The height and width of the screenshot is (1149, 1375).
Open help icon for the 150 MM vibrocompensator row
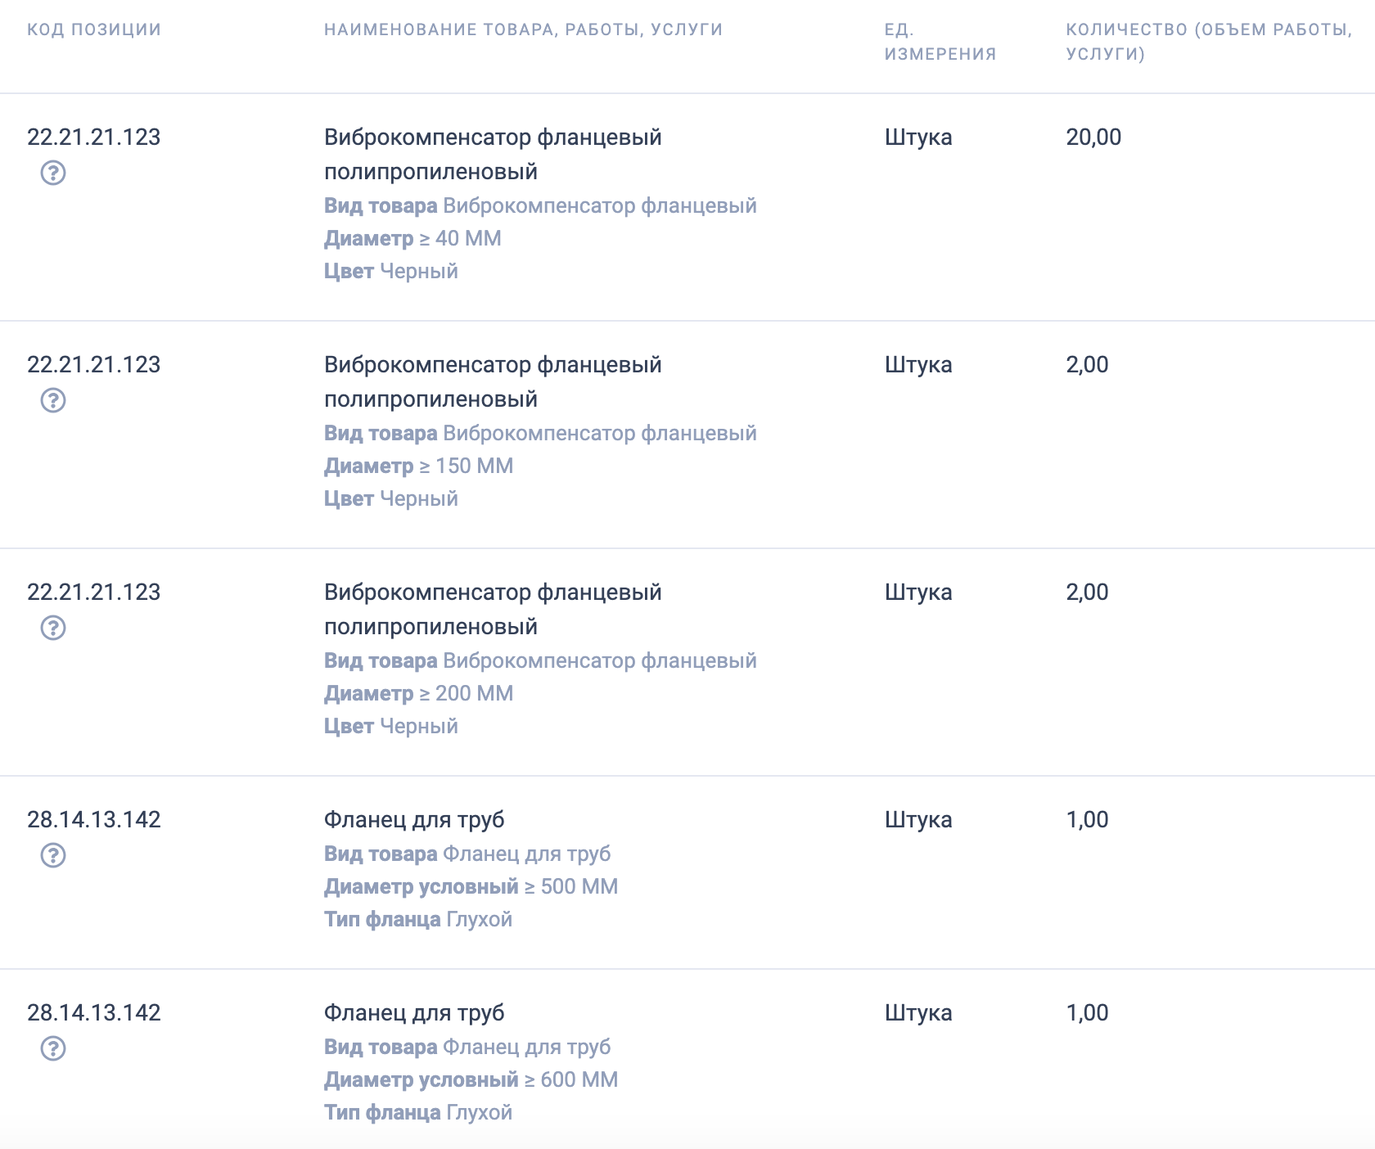(x=53, y=400)
